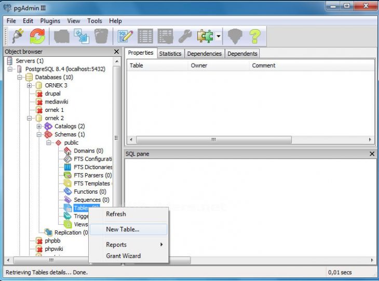Open the File menu
Screen dimensions: 379x281
coord(11,21)
